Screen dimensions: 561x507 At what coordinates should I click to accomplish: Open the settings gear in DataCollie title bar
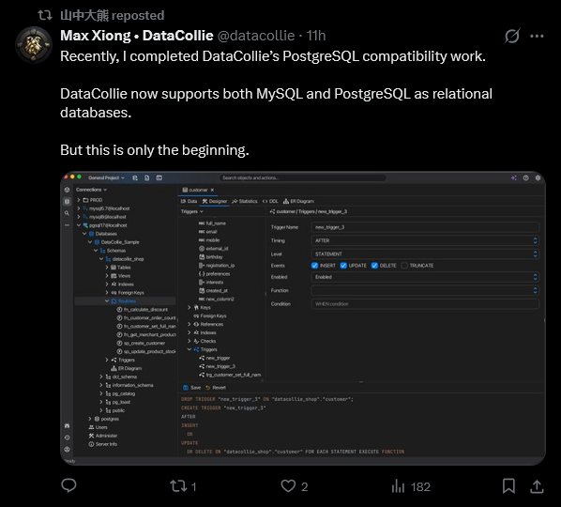pyautogui.click(x=538, y=178)
